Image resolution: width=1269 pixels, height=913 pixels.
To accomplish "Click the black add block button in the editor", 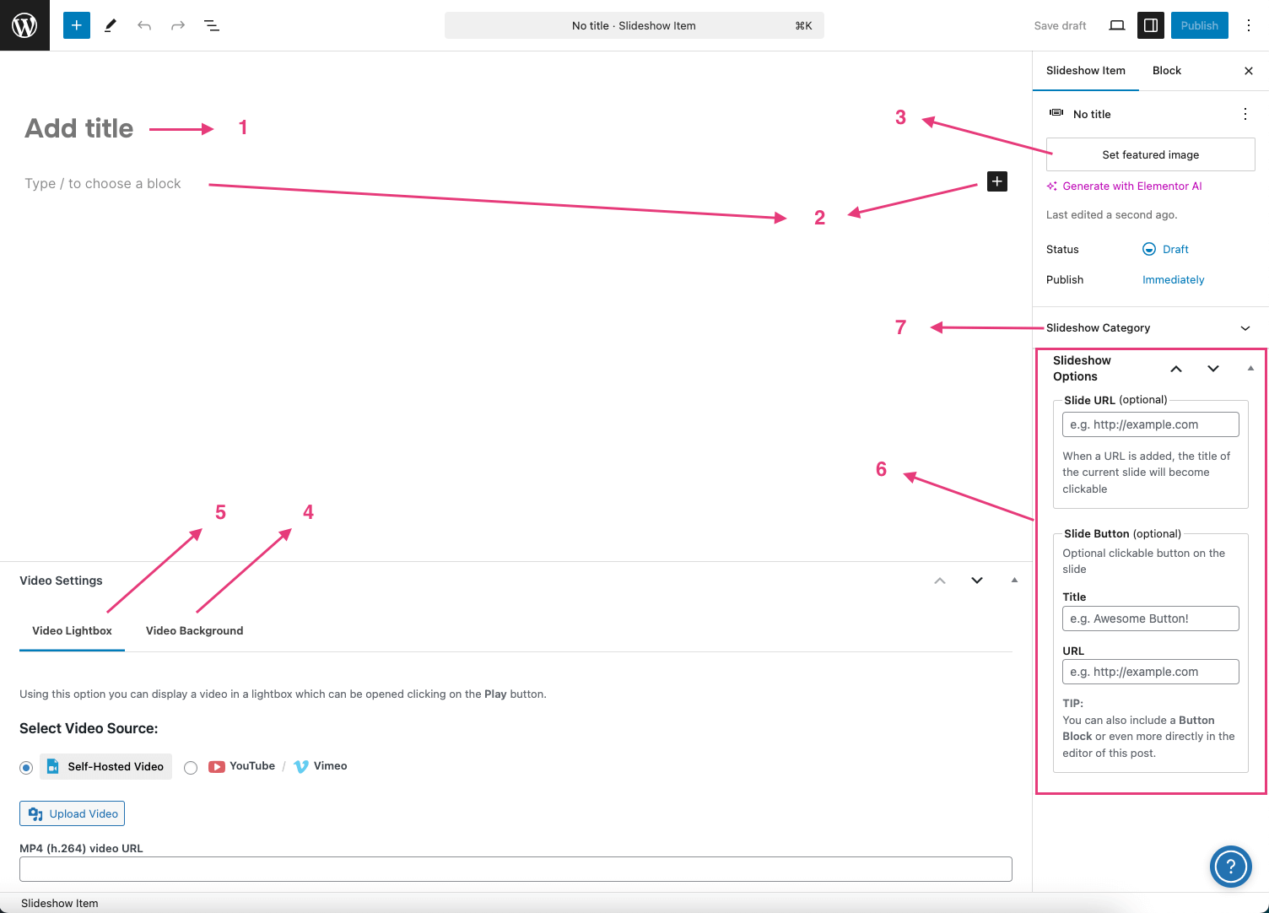I will [x=996, y=181].
